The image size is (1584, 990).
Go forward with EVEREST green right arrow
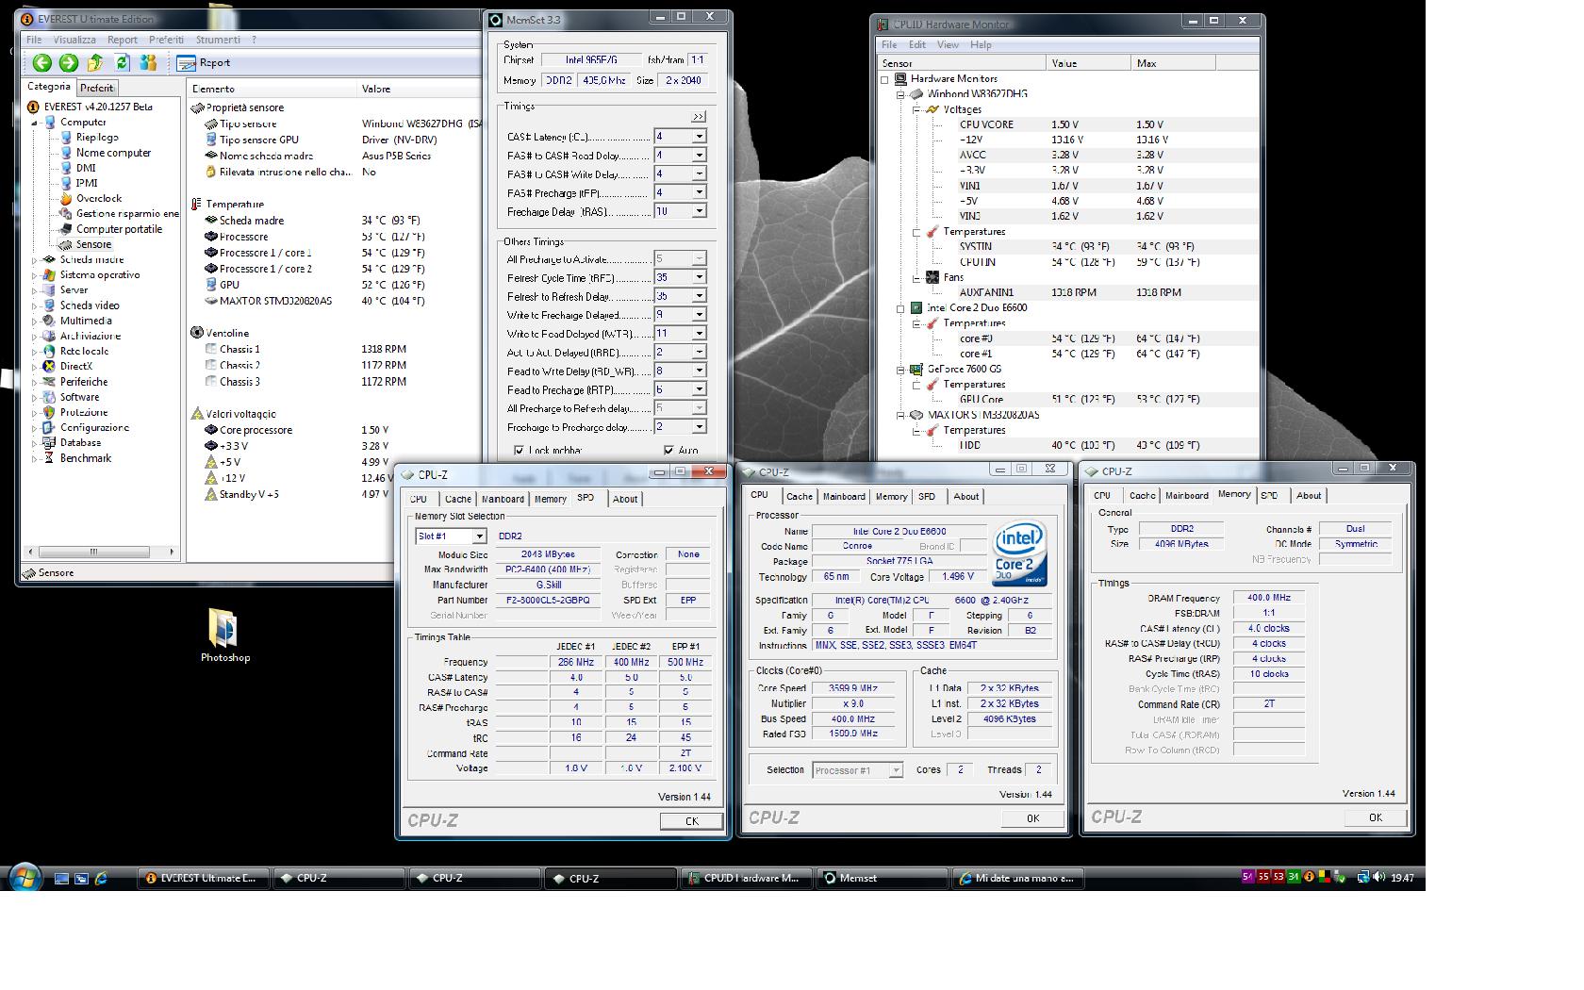69,63
